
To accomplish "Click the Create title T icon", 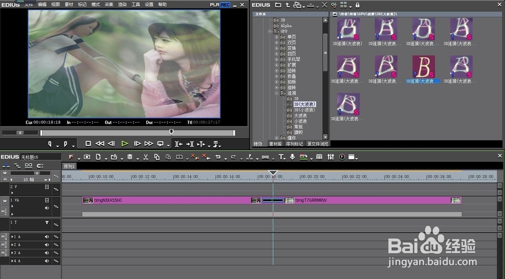I will [281, 157].
